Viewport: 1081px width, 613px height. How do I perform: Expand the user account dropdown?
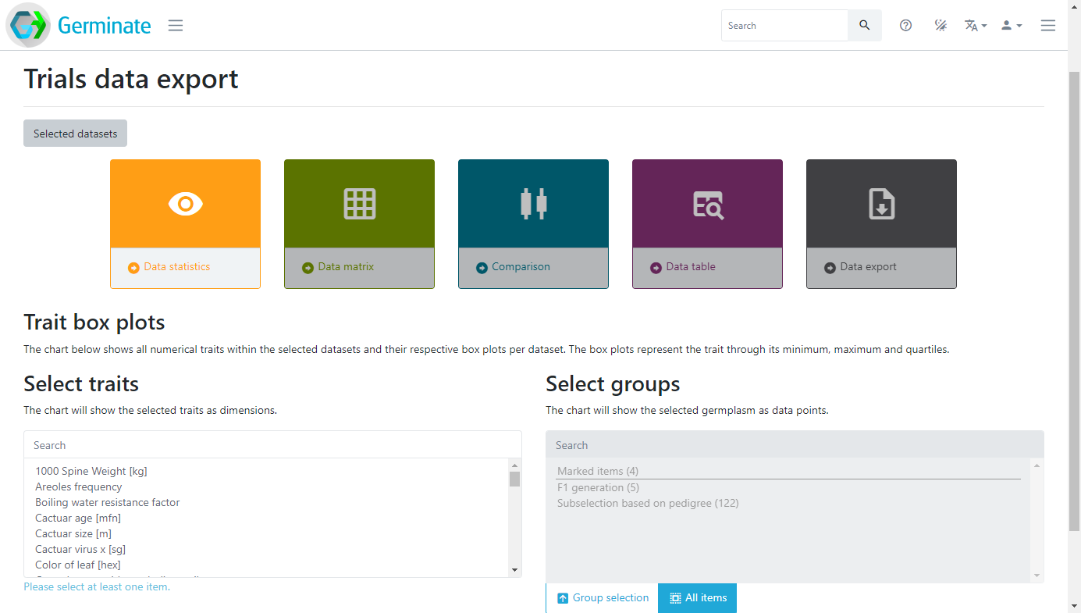pos(1011,26)
